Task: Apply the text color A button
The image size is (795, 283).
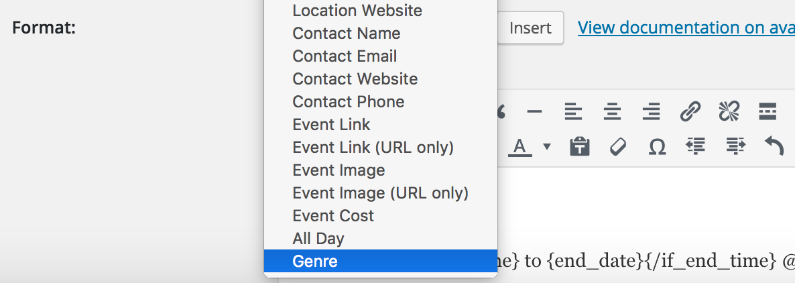Action: click(519, 147)
